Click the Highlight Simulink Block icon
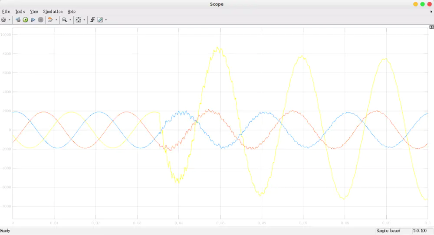 50,20
